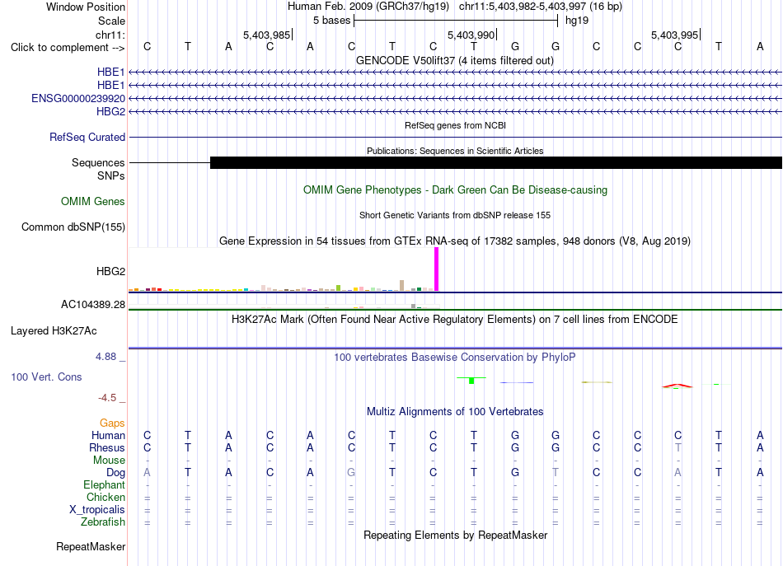Click the bright green PhyloP bar
783x566 pixels.
pyautogui.click(x=471, y=381)
